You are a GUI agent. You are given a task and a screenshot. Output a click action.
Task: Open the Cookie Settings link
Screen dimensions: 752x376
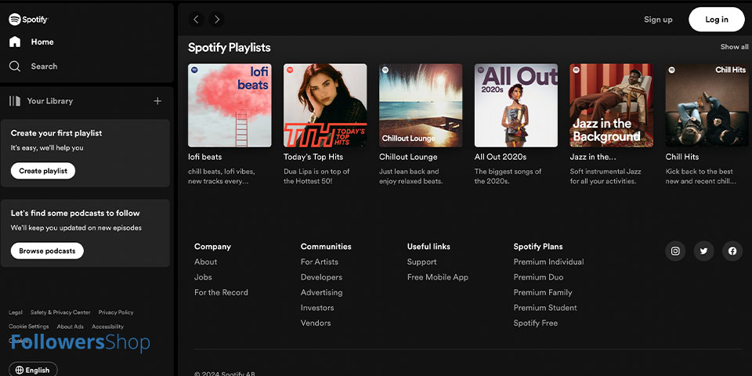(29, 327)
